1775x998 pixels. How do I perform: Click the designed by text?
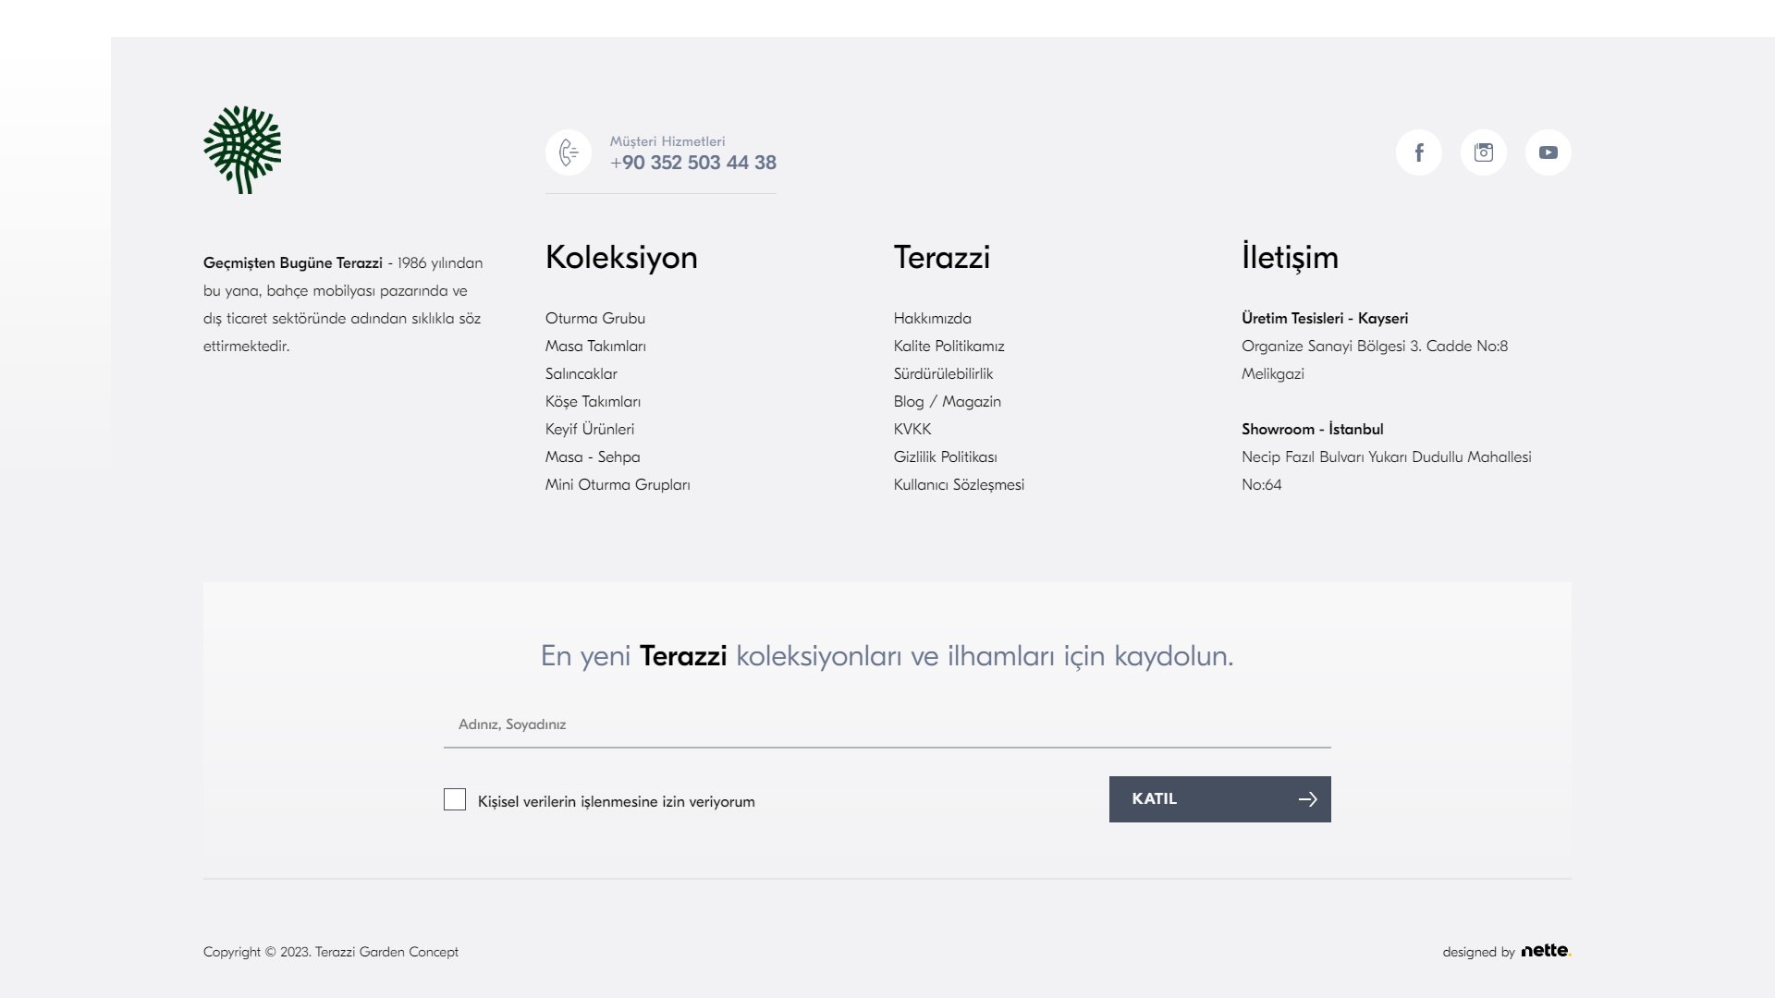point(1478,952)
